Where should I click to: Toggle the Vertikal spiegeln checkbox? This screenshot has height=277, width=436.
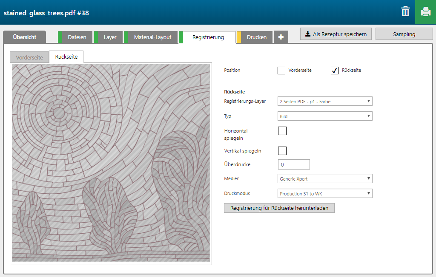(x=282, y=151)
